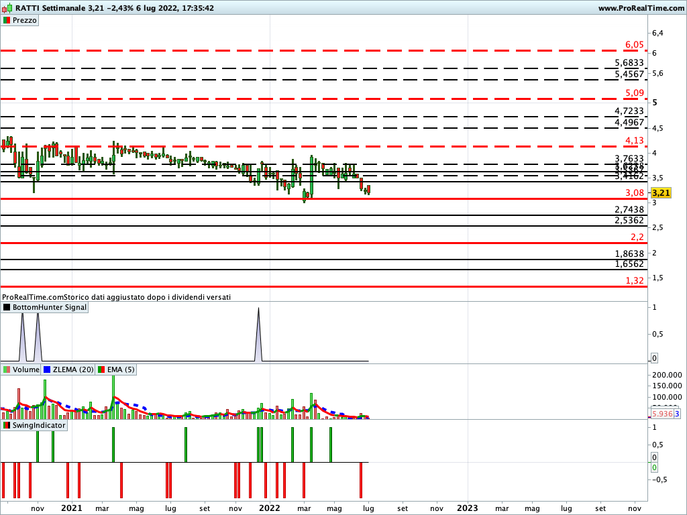The width and height of the screenshot is (687, 515).
Task: Open the BottomHunter Signal label settings
Action: (x=50, y=307)
